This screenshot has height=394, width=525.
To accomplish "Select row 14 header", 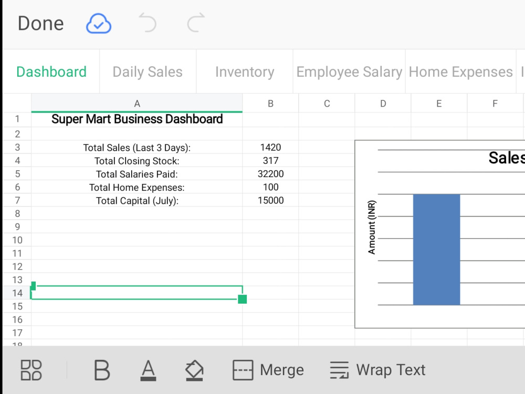I will pos(17,293).
